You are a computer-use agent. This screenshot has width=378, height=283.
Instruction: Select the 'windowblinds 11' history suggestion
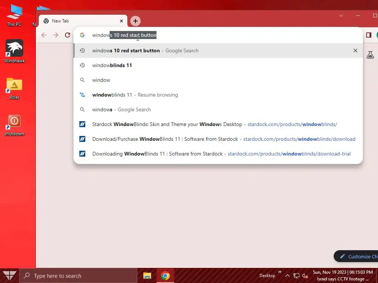(x=218, y=65)
